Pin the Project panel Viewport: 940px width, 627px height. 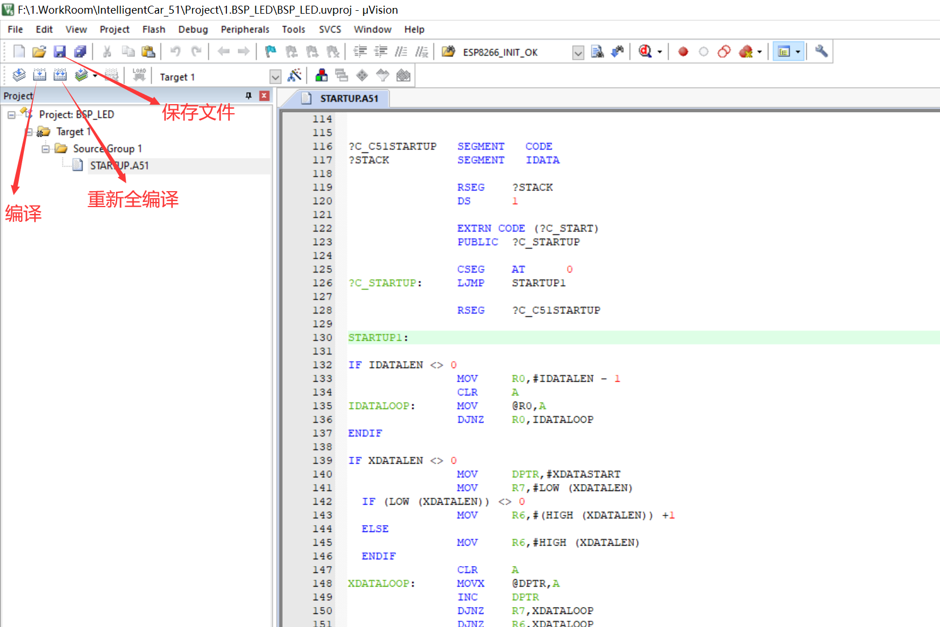click(x=249, y=96)
